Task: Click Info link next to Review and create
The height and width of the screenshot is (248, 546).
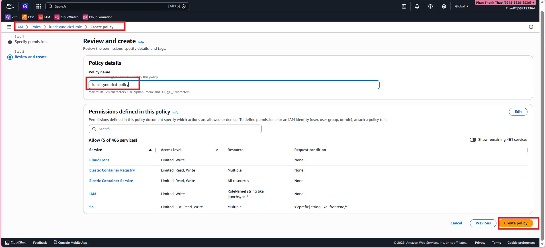Action: pyautogui.click(x=141, y=42)
